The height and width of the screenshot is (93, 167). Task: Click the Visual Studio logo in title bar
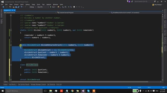(x=2, y=2)
